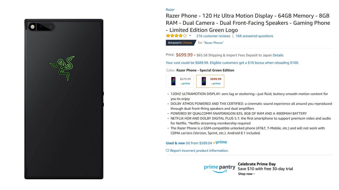
Task: View the 168 answered questions
Action: click(254, 36)
